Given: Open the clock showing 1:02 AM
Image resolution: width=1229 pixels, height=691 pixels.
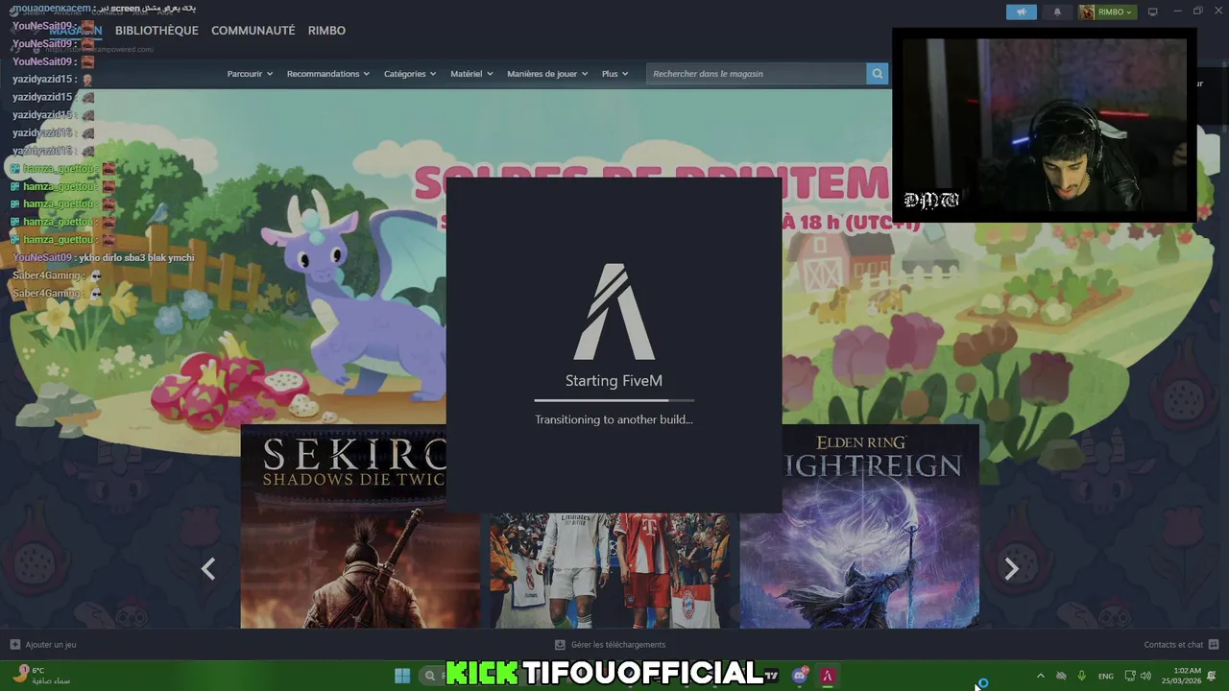Looking at the screenshot, I should tap(1182, 676).
